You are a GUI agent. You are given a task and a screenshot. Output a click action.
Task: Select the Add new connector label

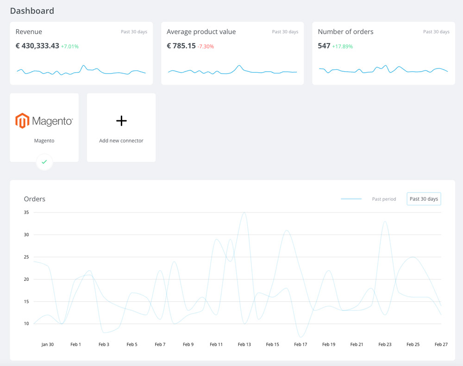coord(121,141)
